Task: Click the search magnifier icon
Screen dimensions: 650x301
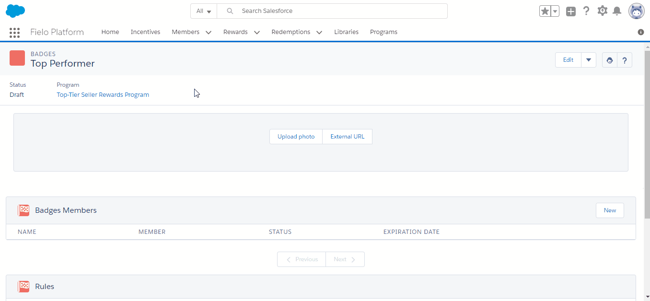Action: click(x=230, y=11)
